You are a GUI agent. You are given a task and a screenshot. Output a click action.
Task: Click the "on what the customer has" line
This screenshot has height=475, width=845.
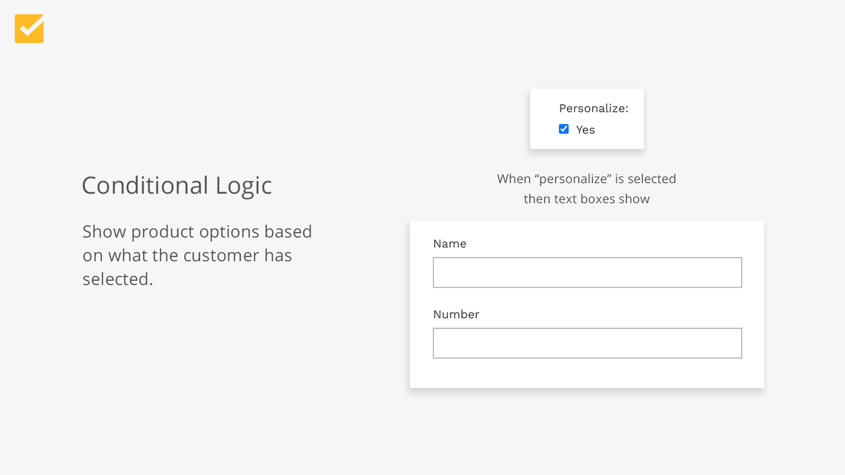point(187,255)
